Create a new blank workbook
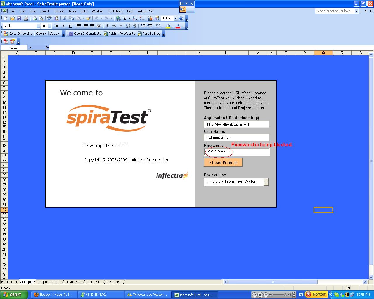This screenshot has width=374, height=299. 6,18
